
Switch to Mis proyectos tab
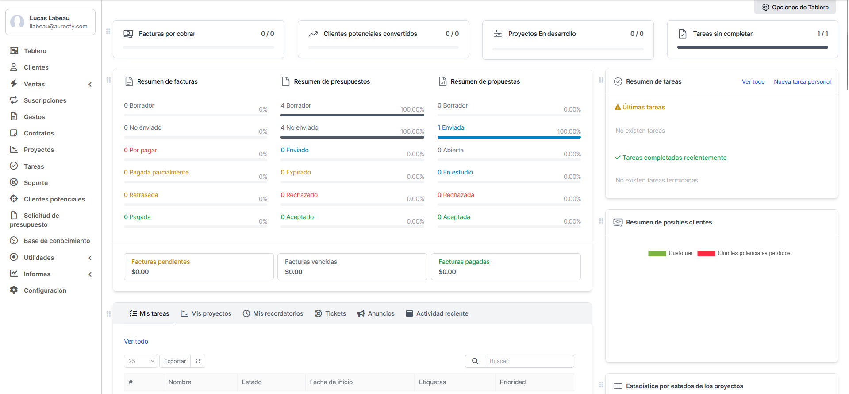[206, 313]
